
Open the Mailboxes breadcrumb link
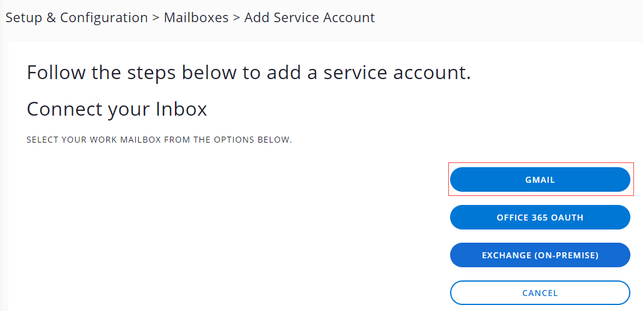coord(196,18)
